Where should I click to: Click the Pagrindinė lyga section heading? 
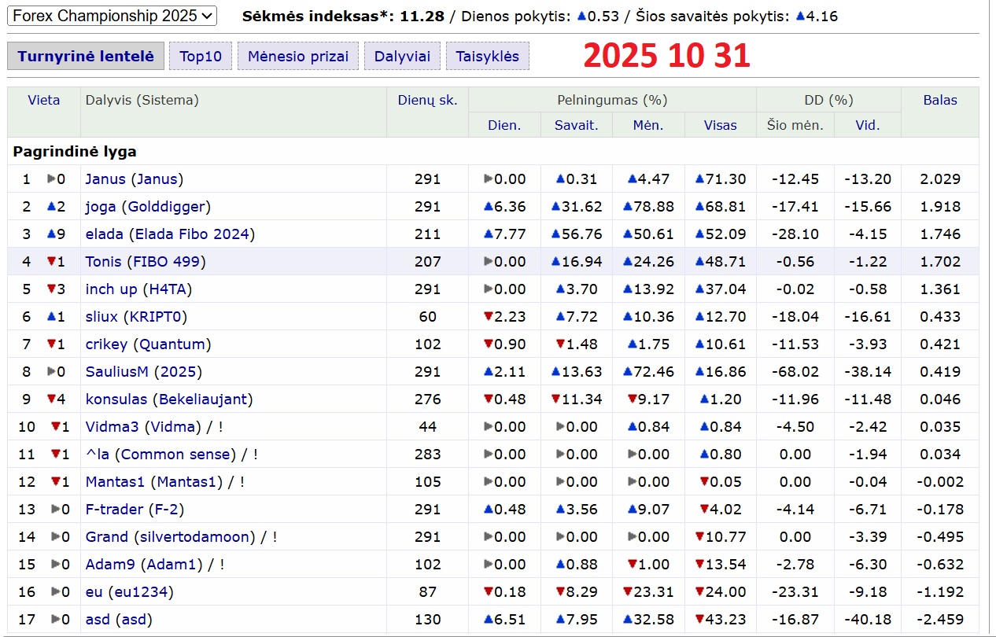click(x=75, y=152)
